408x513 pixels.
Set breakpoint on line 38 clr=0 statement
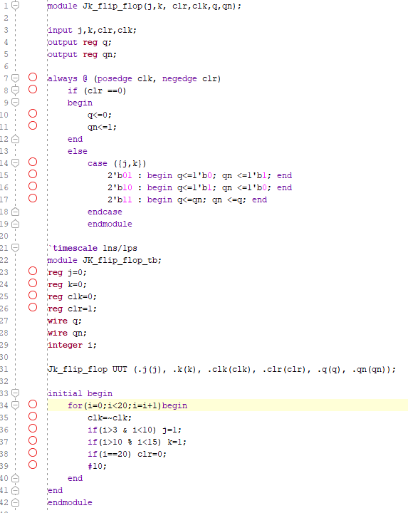click(x=33, y=453)
